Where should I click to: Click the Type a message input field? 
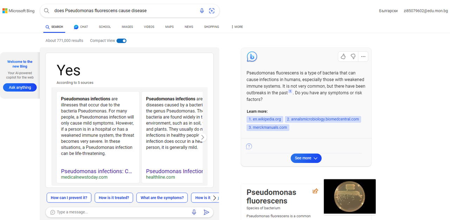coord(119,212)
